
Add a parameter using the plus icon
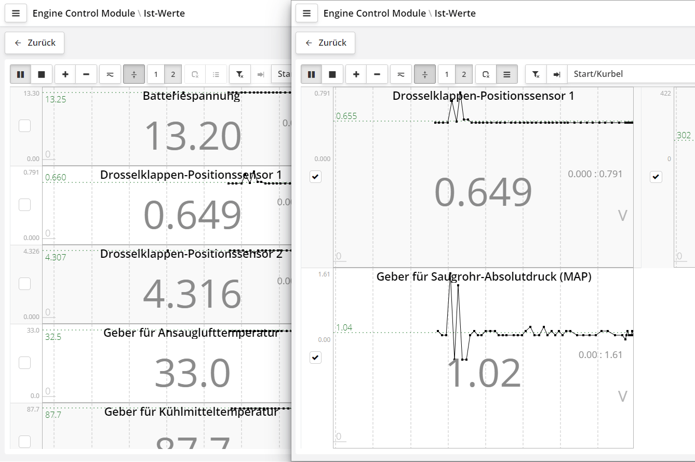pos(356,74)
